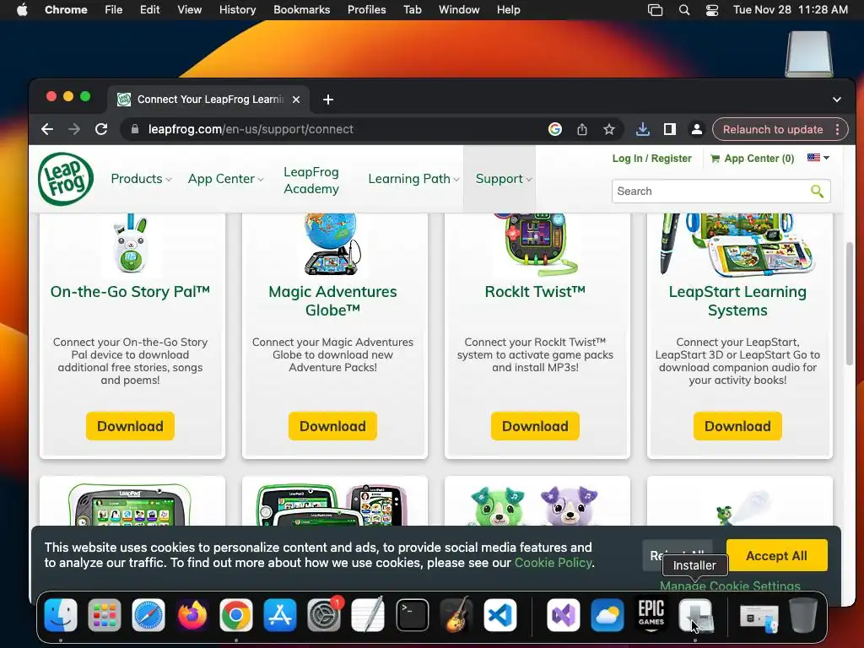
Task: Open the Bookmarks menu
Action: pyautogui.click(x=301, y=10)
